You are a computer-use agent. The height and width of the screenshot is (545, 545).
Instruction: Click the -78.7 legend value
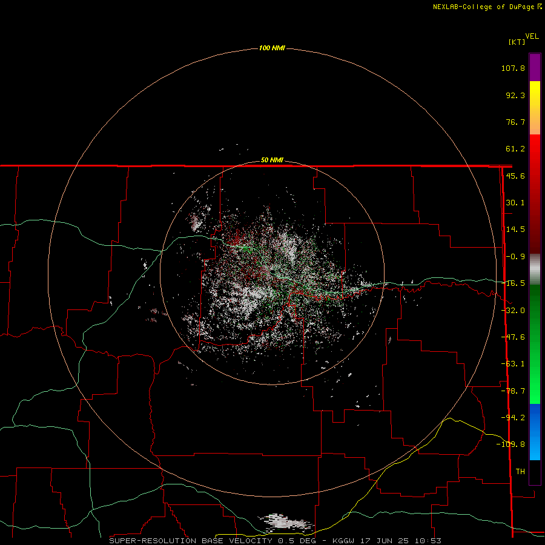(x=514, y=391)
